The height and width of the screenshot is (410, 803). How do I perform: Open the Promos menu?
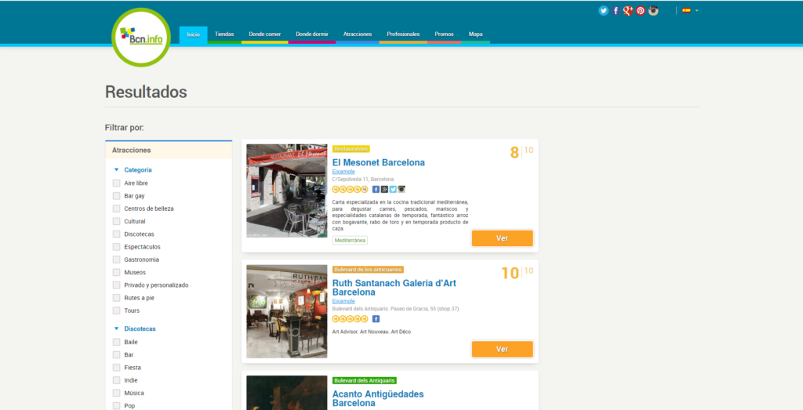444,34
